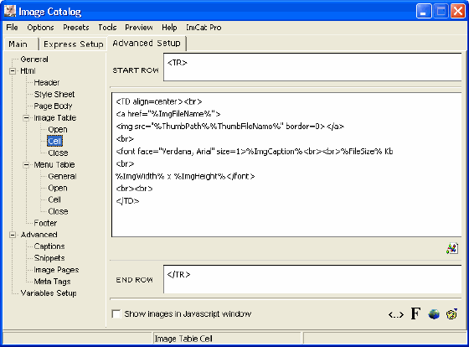
Task: Click inside the END ROW text field
Action: (312, 279)
